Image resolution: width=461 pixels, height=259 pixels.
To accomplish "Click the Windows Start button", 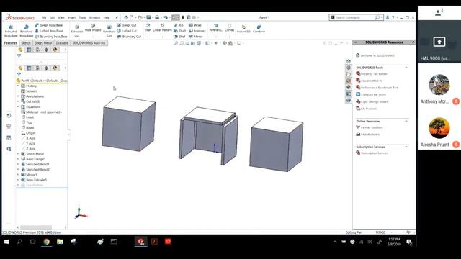I will [x=6, y=242].
